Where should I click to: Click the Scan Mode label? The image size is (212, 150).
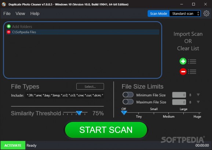click(158, 14)
